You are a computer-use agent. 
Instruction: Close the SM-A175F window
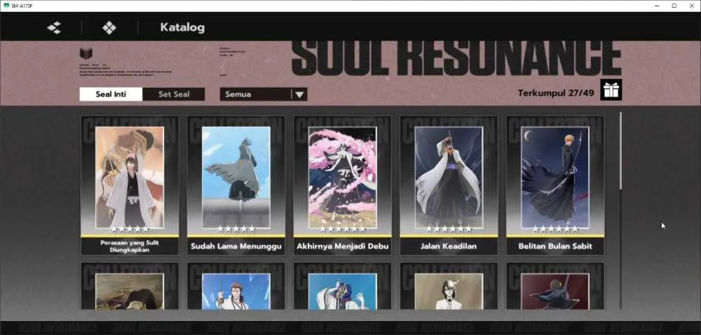click(x=691, y=6)
